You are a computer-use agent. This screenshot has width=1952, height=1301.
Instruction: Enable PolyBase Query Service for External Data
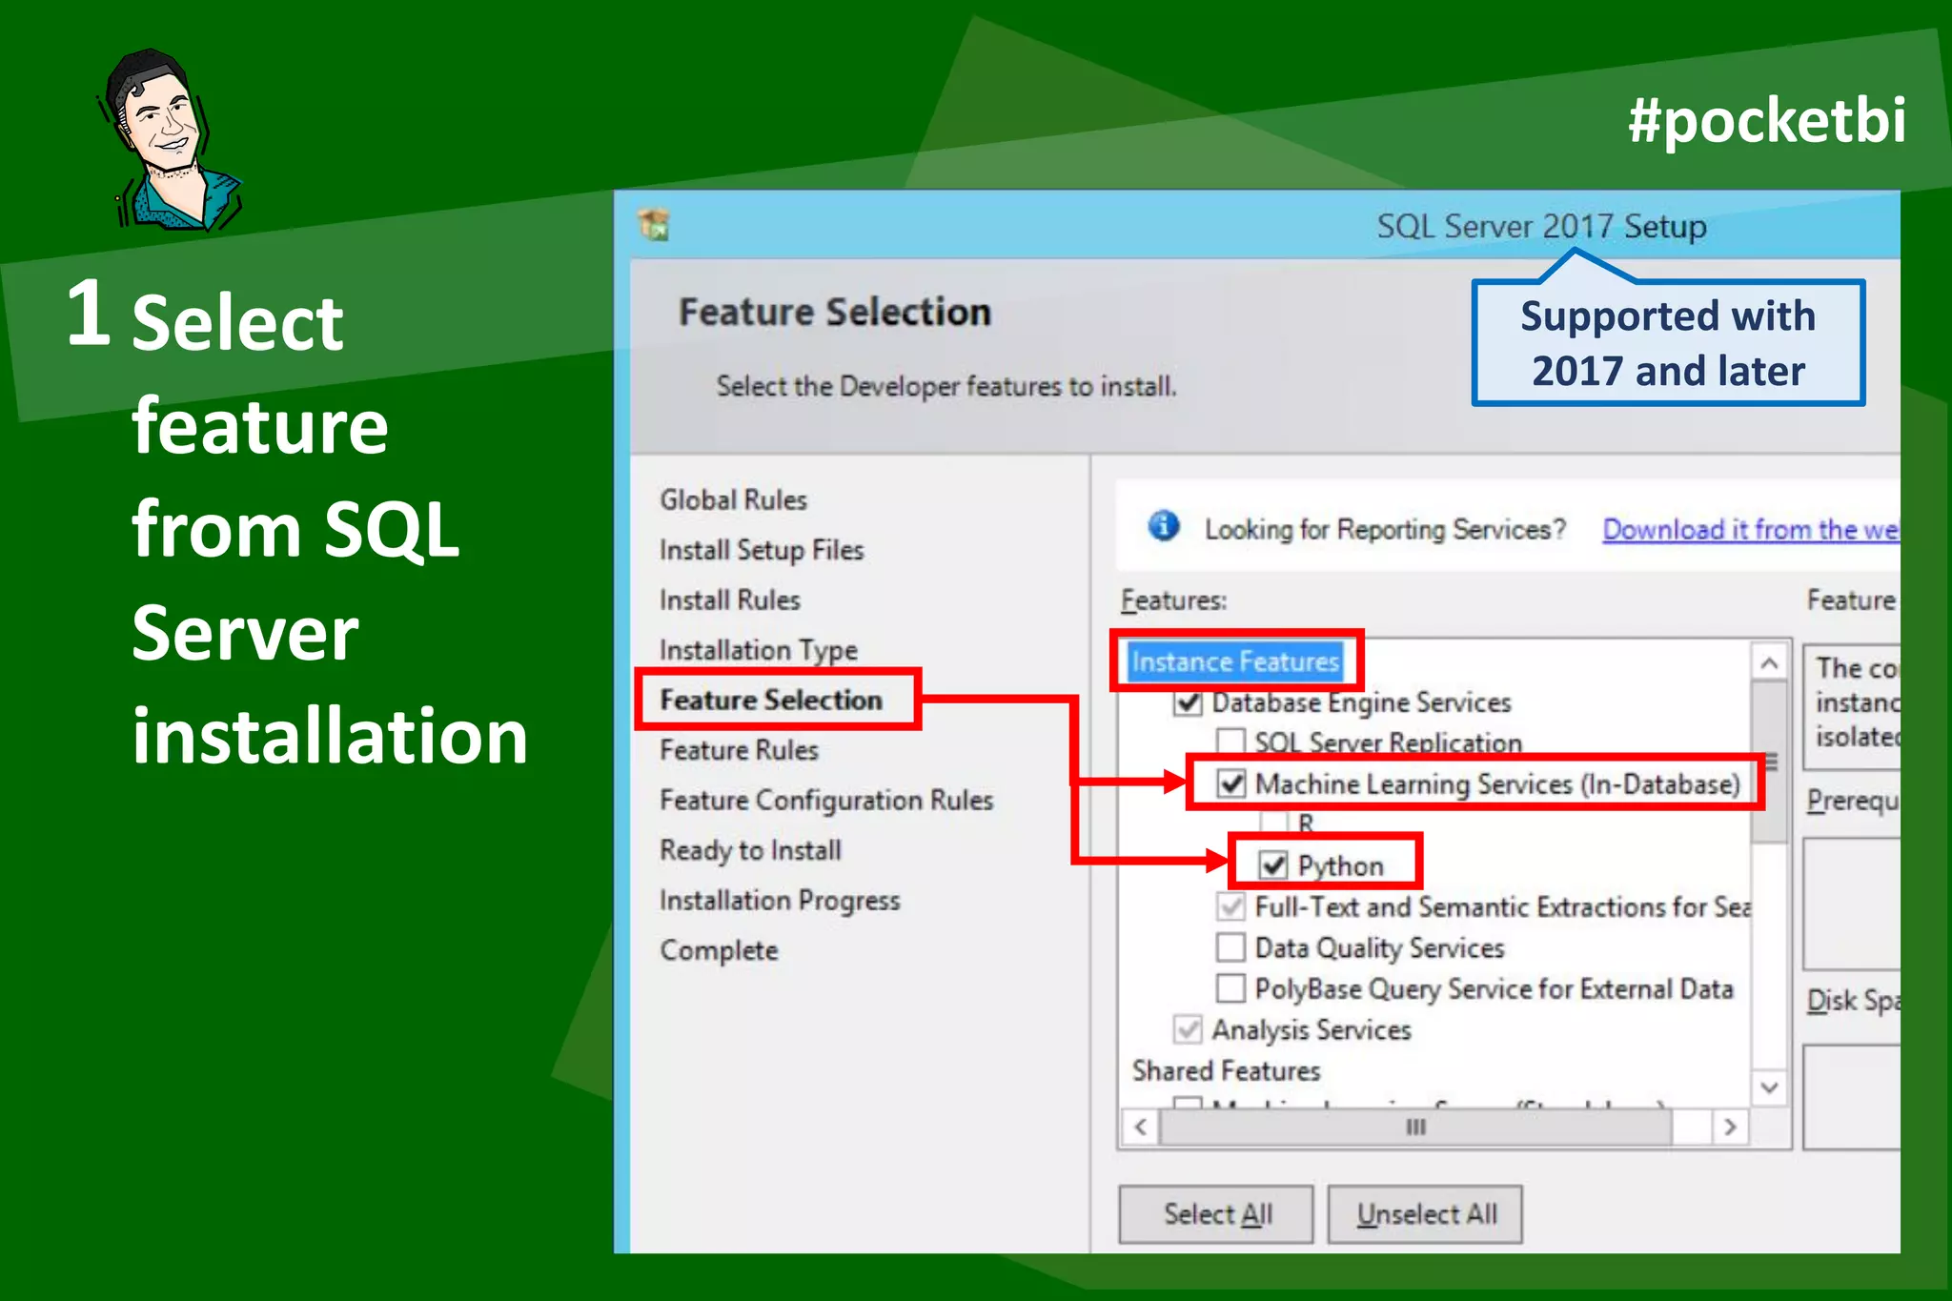[x=1231, y=988]
